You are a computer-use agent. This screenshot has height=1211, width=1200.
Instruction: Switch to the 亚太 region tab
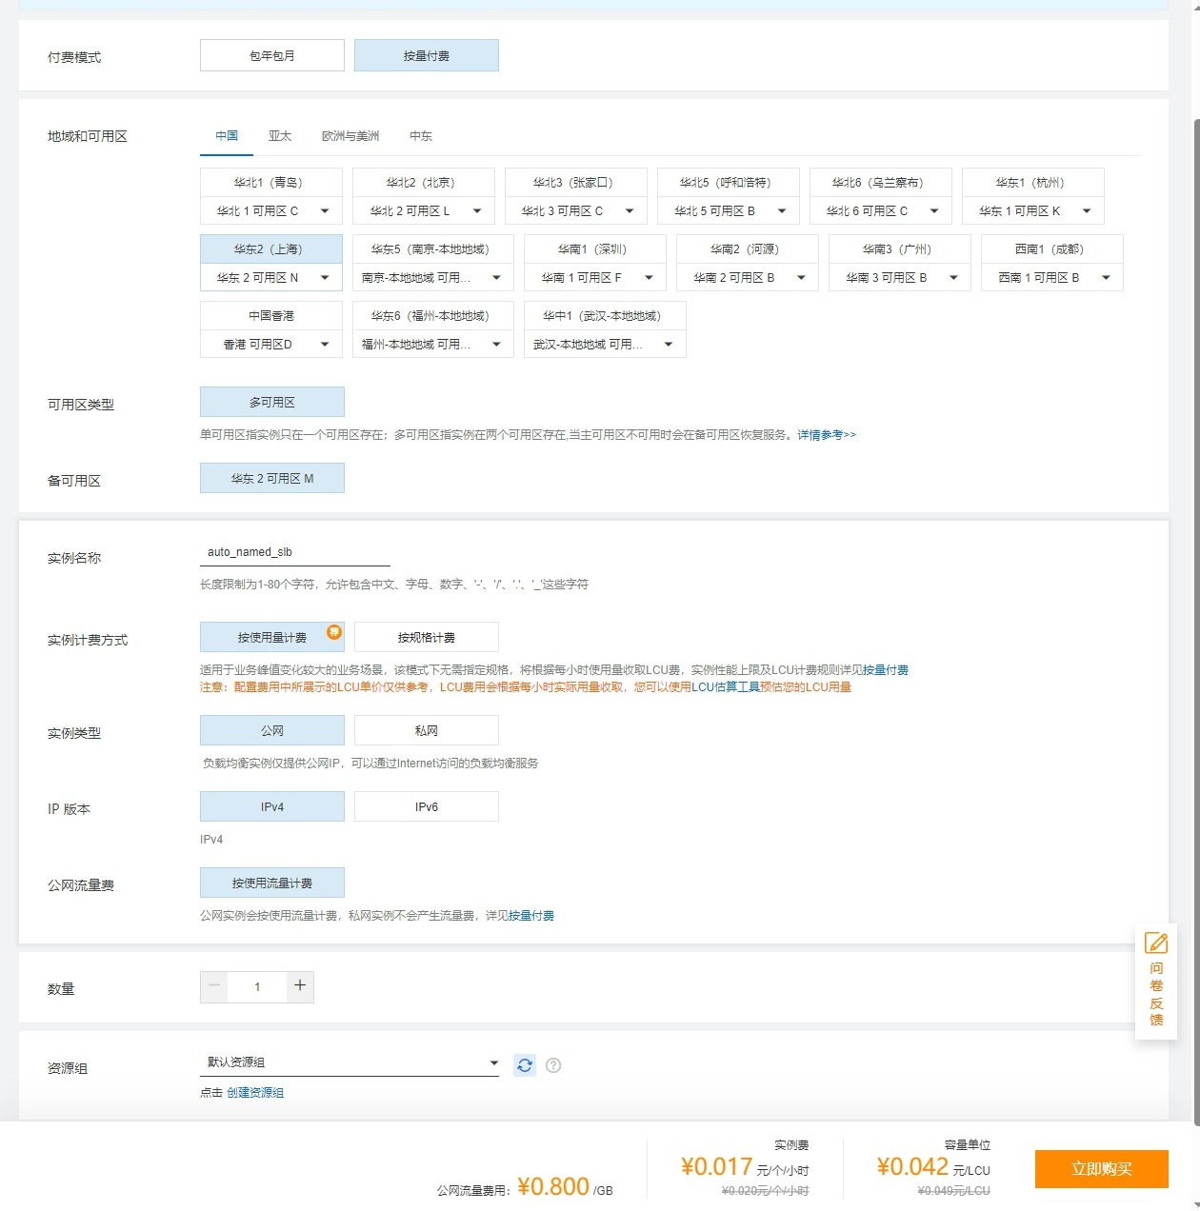point(280,136)
